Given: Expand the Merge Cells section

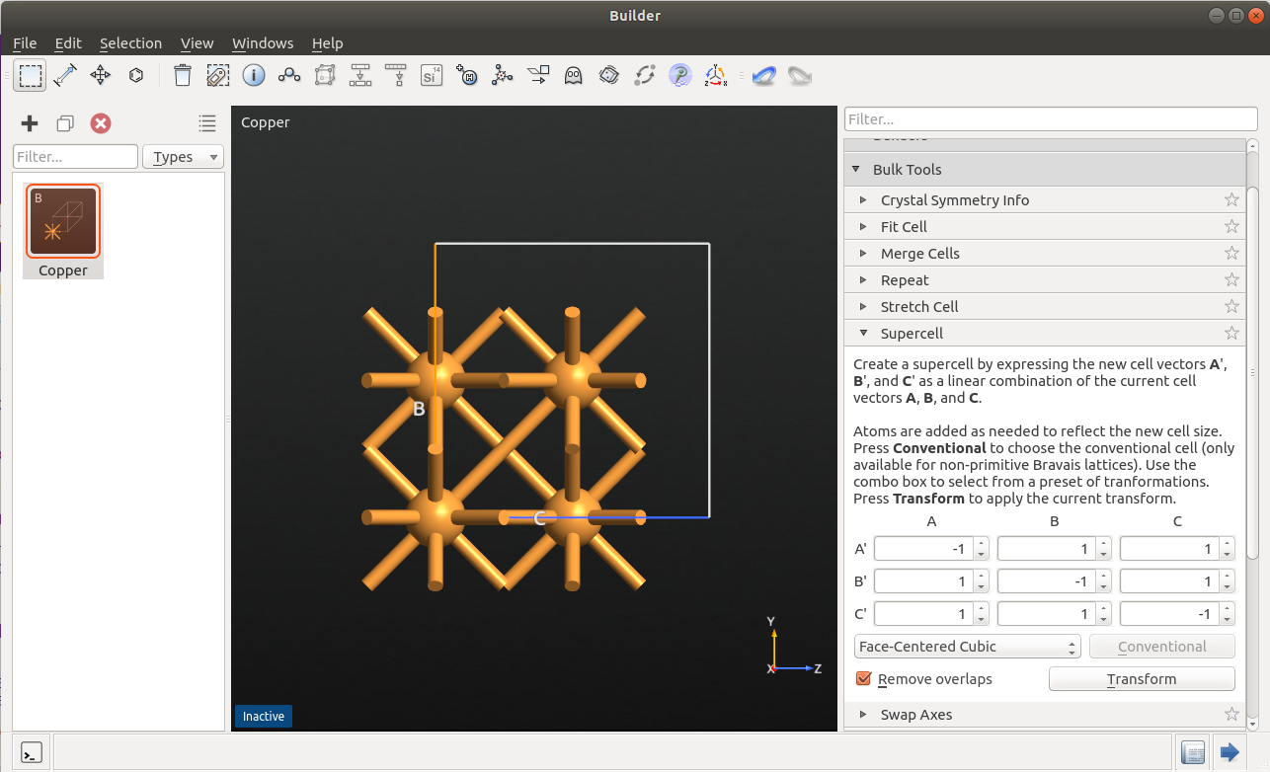Looking at the screenshot, I should point(863,253).
